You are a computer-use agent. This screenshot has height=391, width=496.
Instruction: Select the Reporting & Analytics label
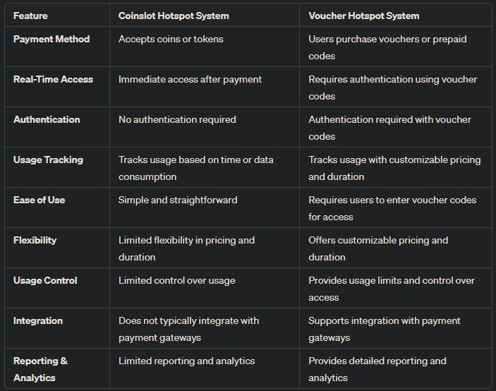[40, 369]
